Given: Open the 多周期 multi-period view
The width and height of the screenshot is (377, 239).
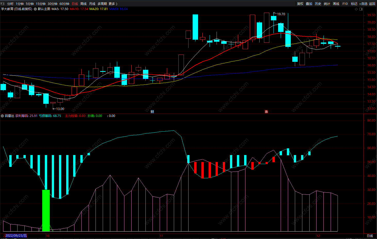Looking at the screenshot, I should (x=102, y=4).
